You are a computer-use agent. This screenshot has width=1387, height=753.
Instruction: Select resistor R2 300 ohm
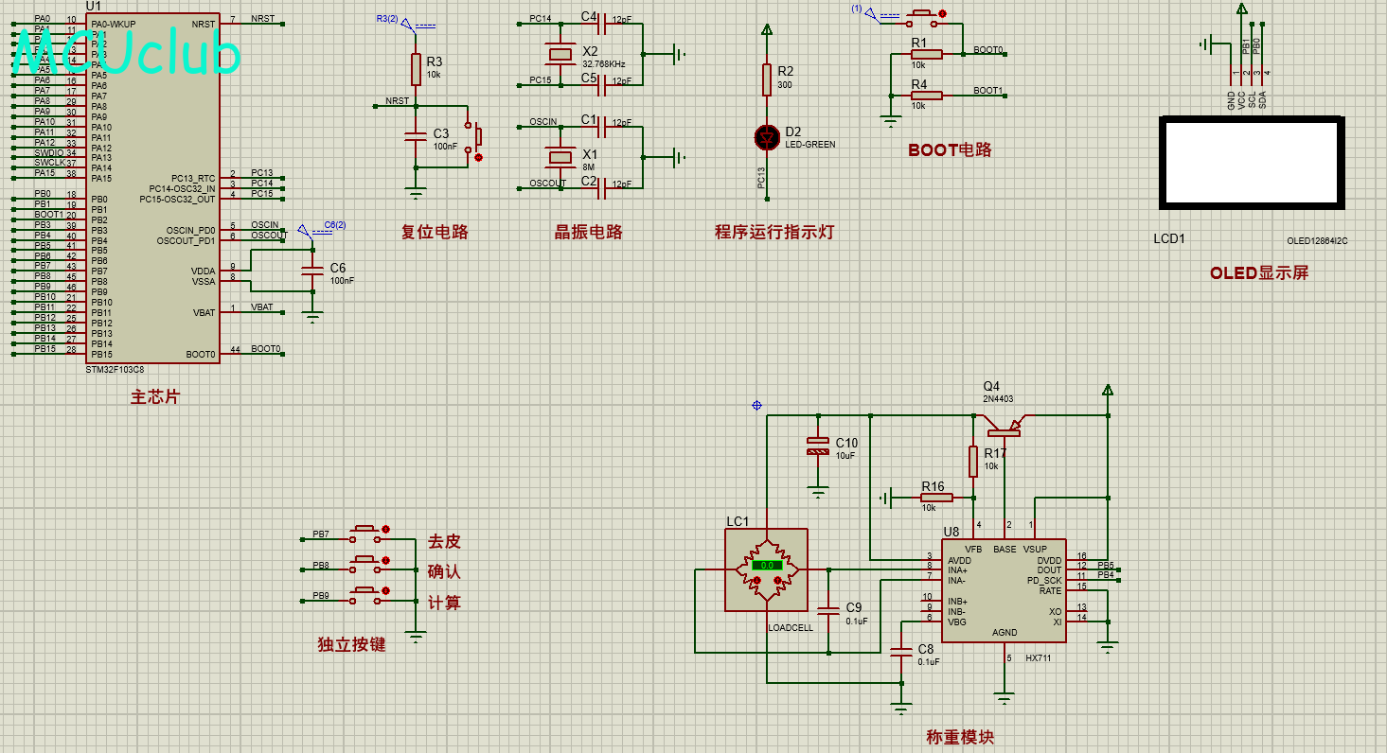point(767,79)
